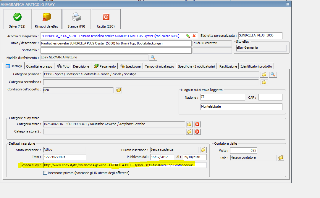Click the Categoria store Acrylharz Gewebe field
This screenshot has height=198, width=320.
point(114,124)
